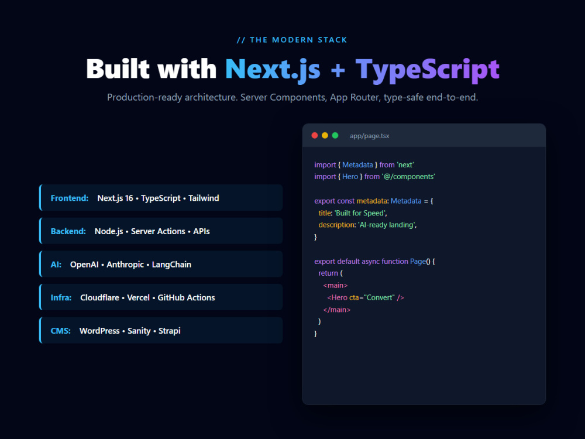Click the Hero cta="Convert" JSX line

(x=366, y=297)
